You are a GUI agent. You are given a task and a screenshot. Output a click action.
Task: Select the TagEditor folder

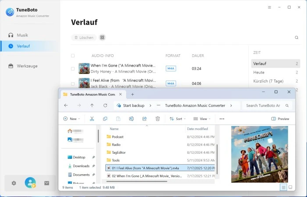[119, 152]
